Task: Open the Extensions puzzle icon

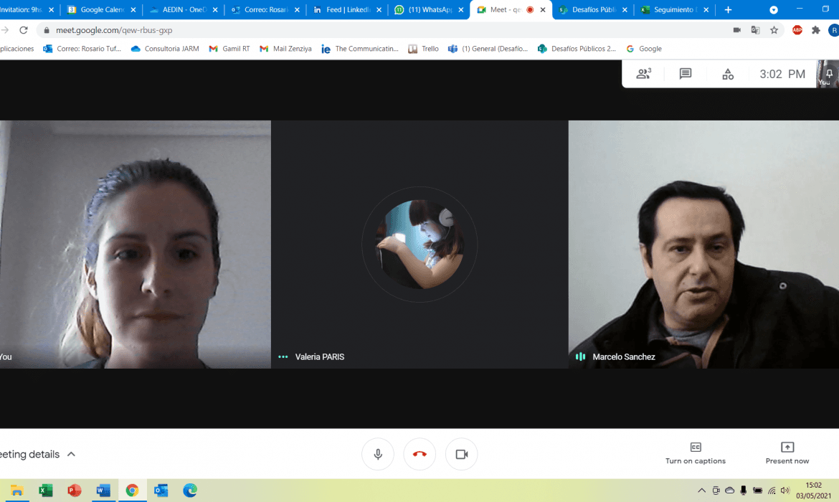Action: (815, 30)
